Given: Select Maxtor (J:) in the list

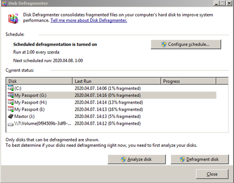Looking at the screenshot, I should point(111,116).
